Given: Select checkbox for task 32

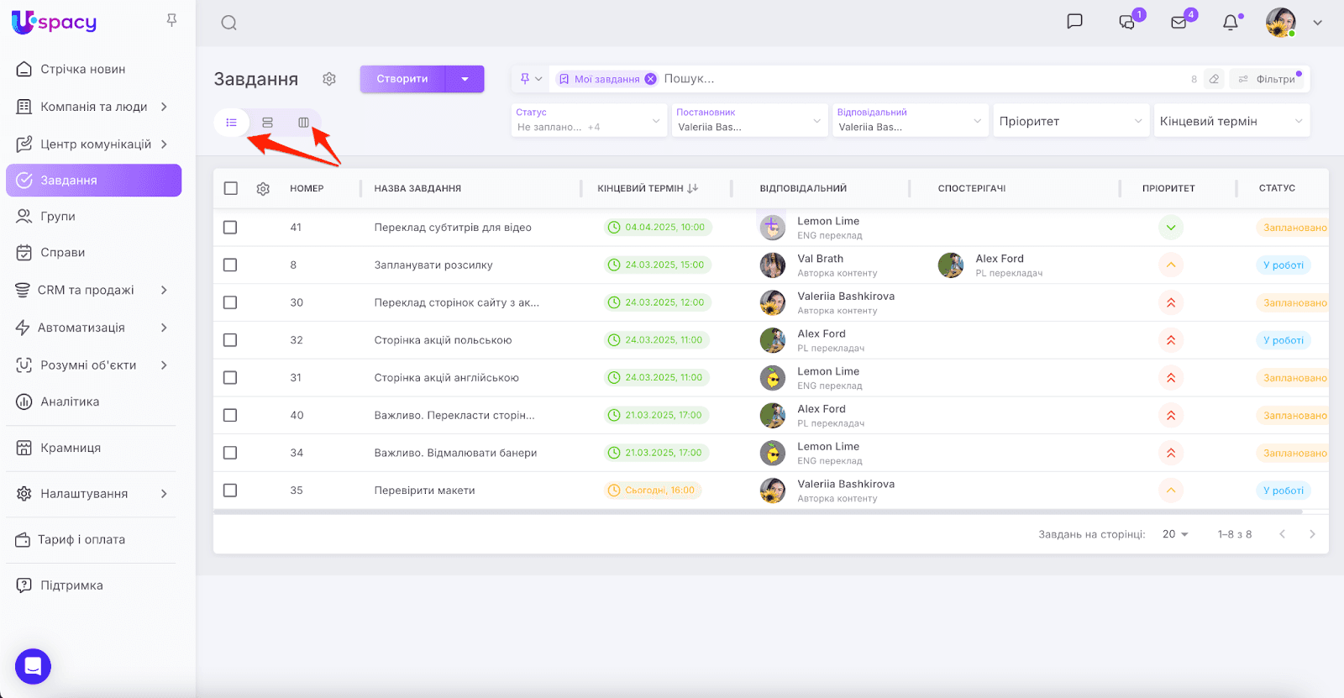Looking at the screenshot, I should pyautogui.click(x=230, y=340).
